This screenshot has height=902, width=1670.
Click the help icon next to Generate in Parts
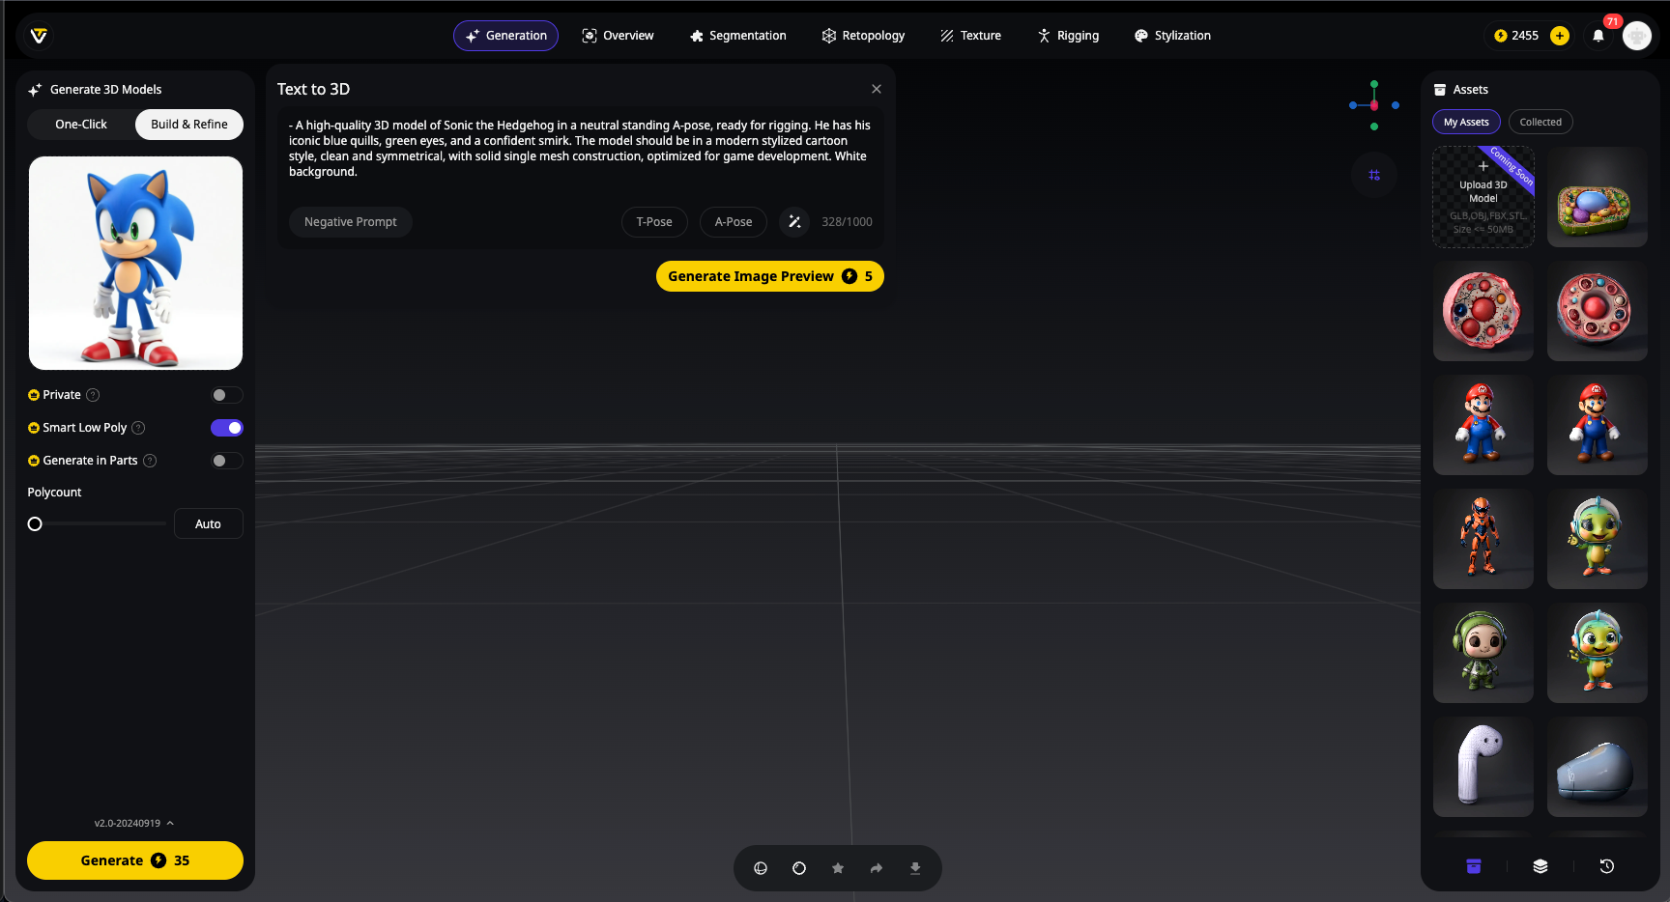150,461
